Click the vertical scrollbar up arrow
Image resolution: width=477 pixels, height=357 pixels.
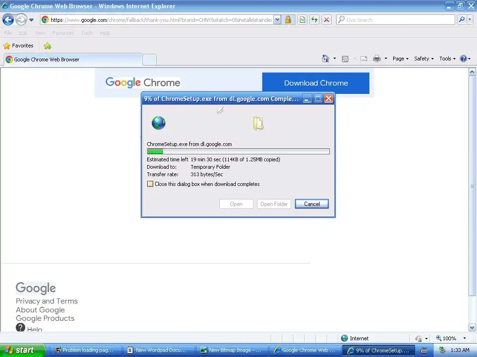point(472,72)
